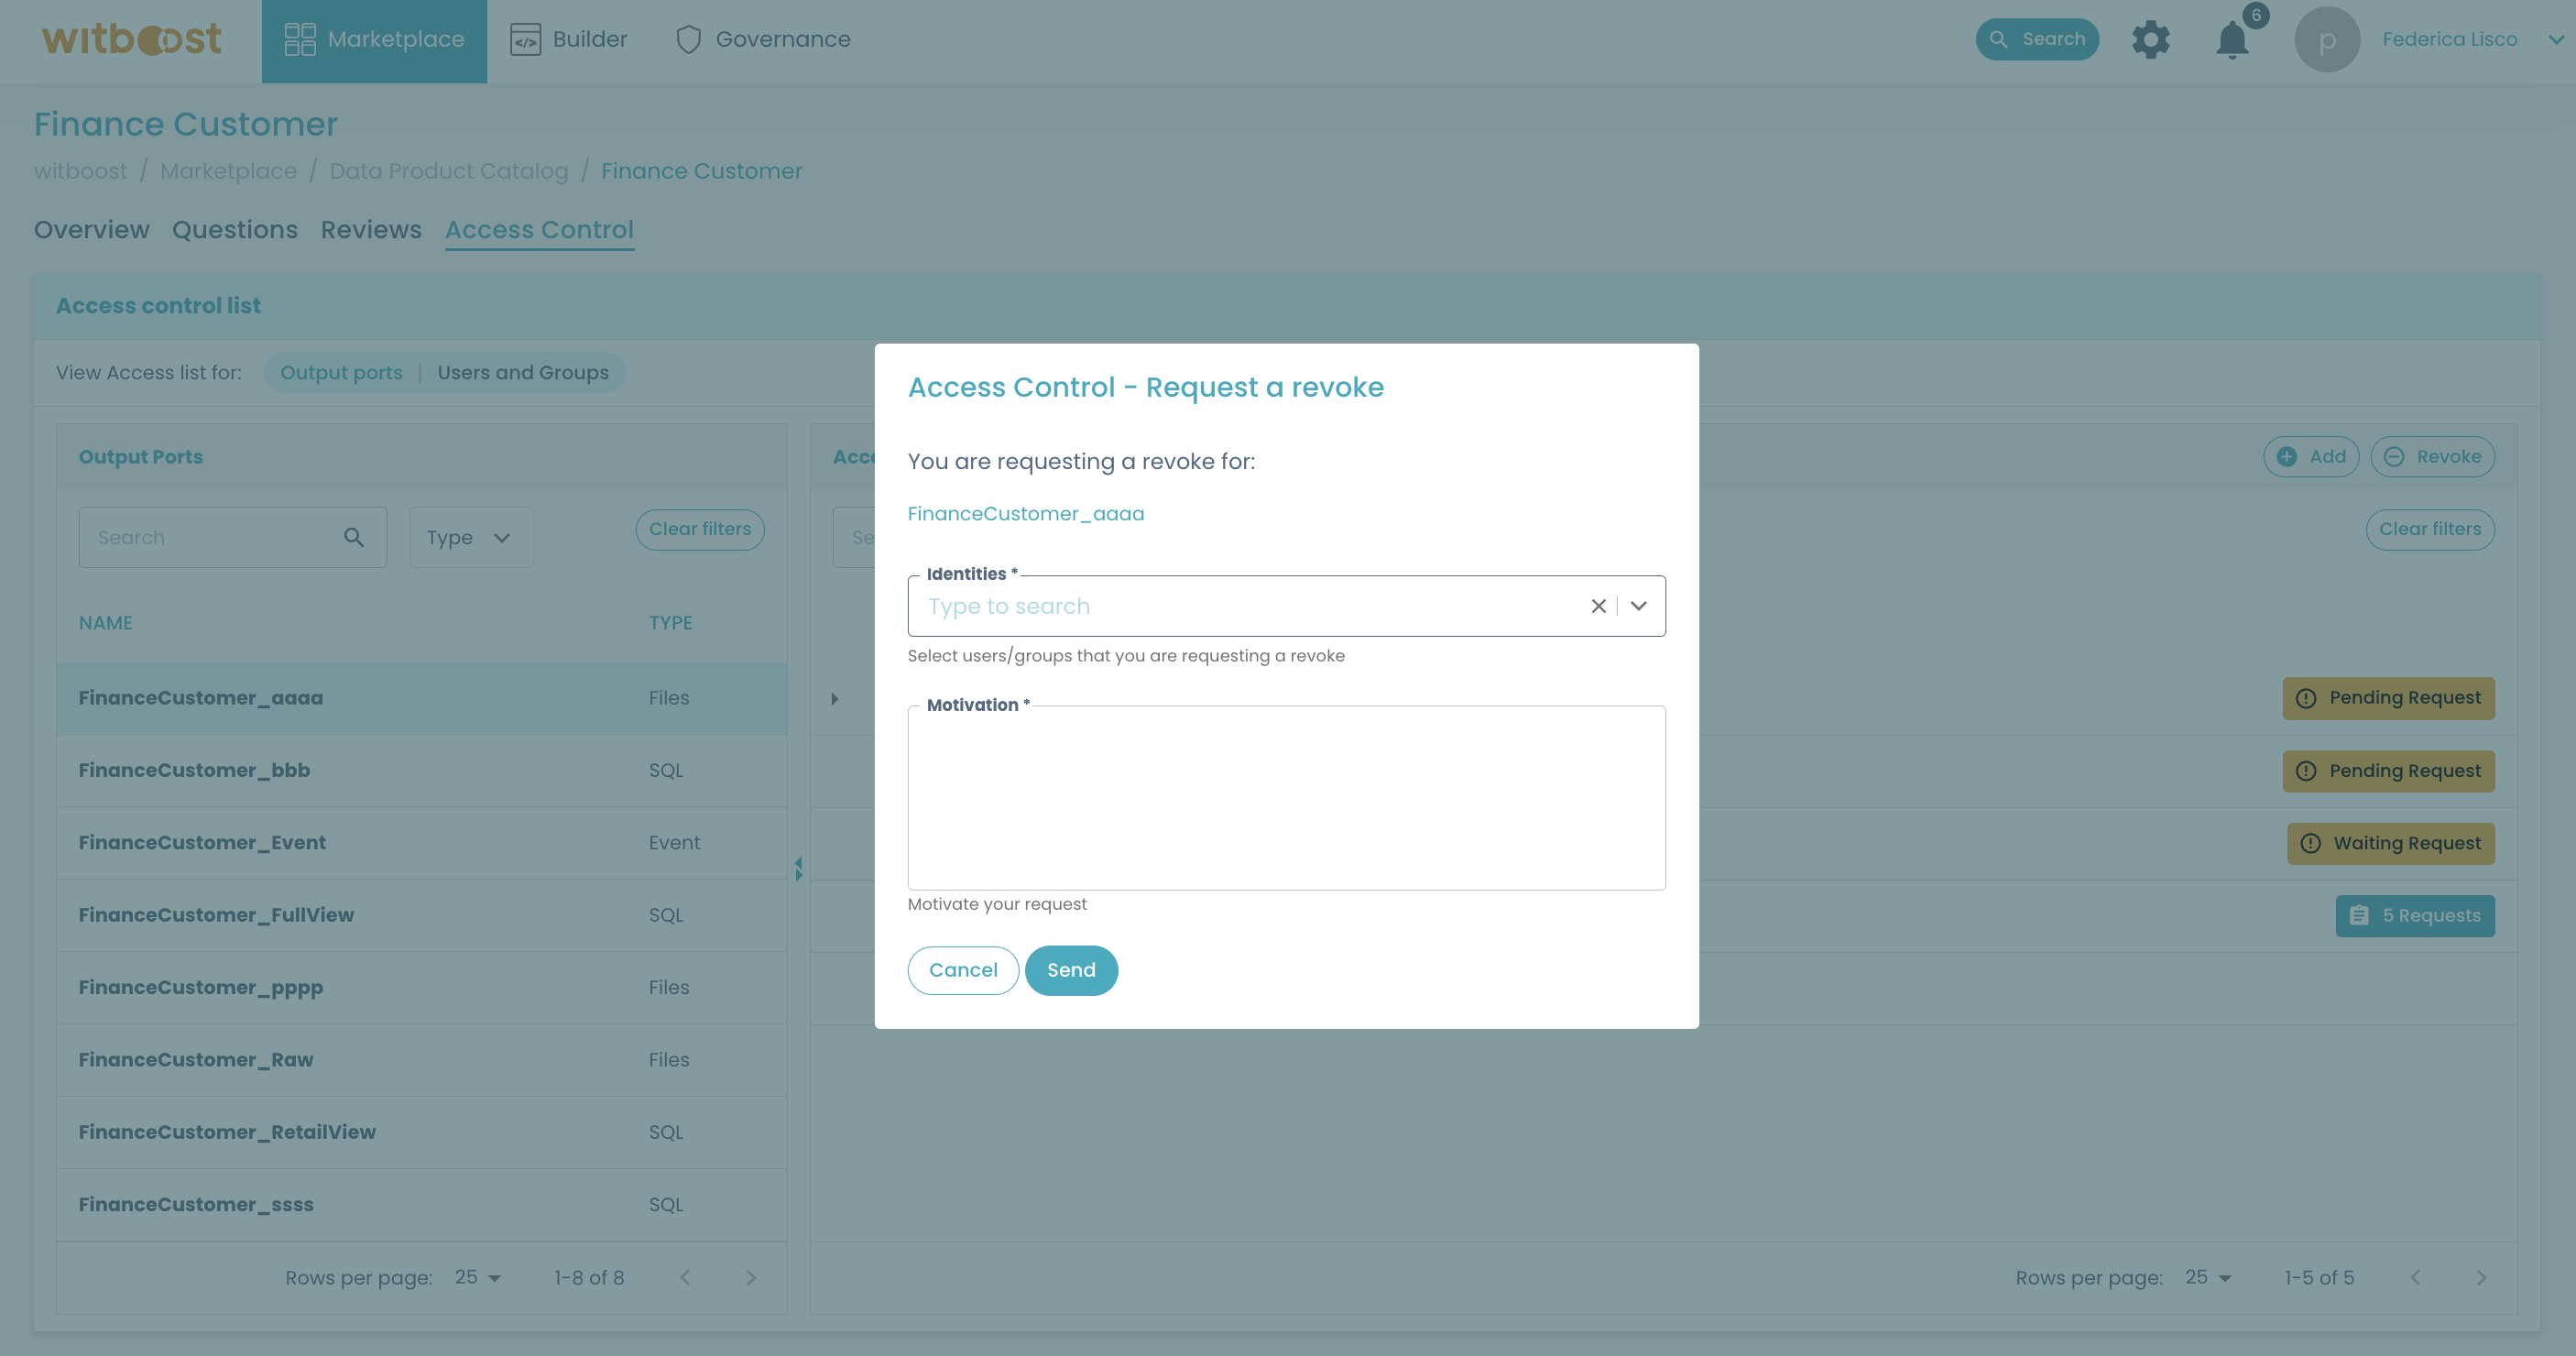Click the Pending Request status icon for FinanceCustomer_aaaa
The width and height of the screenshot is (2576, 1356).
(2305, 696)
